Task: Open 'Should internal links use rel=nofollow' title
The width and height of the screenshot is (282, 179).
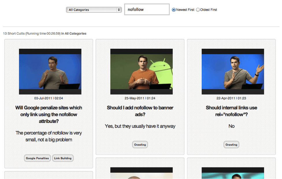Action: [231, 111]
